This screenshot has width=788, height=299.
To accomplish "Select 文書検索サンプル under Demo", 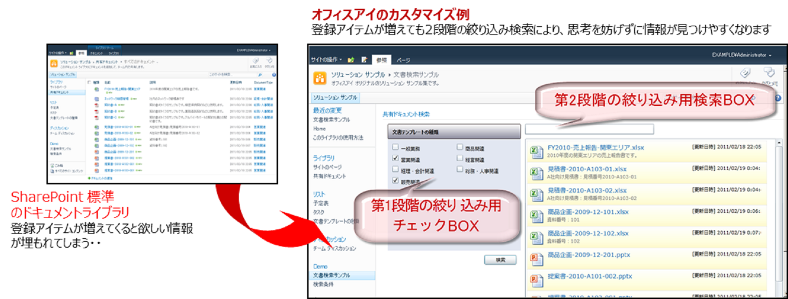I will click(331, 275).
